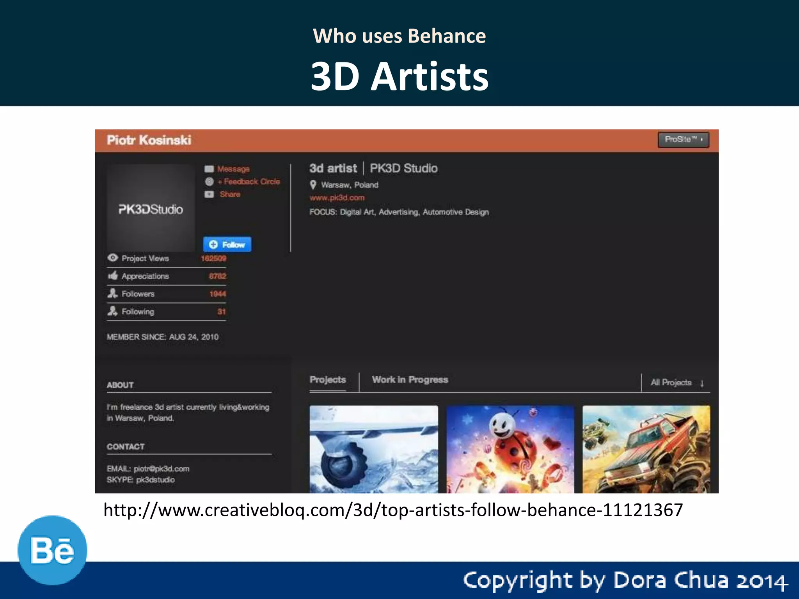Switch to the Work in Progress tab

tap(410, 380)
